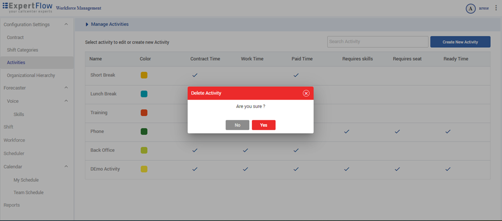Collapse the Forecaster section chevron
The image size is (502, 221).
tap(66, 88)
